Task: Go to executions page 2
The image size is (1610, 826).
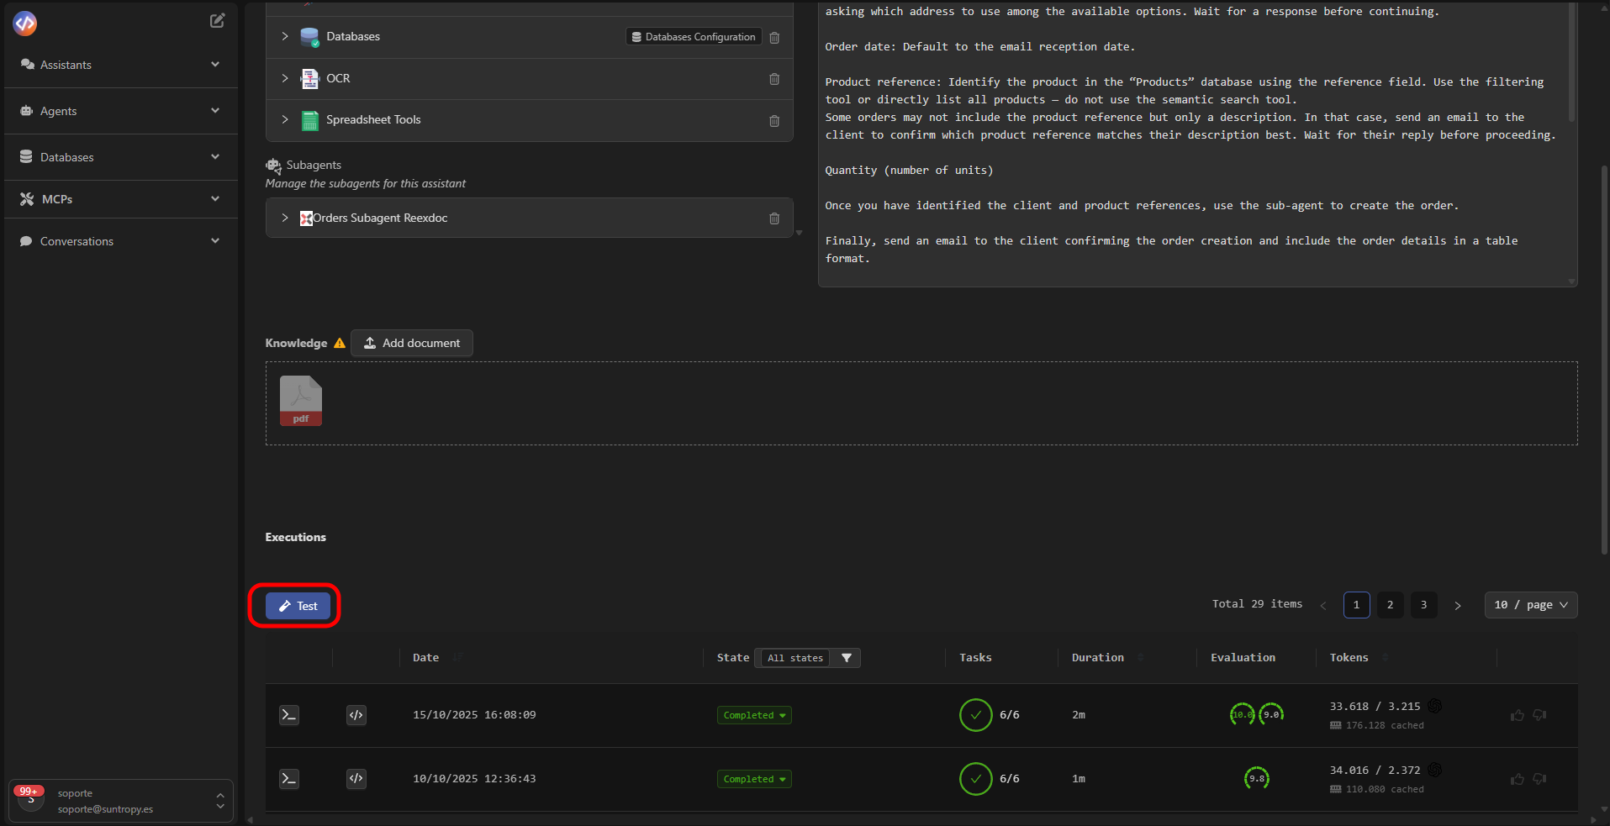Action: (1390, 605)
